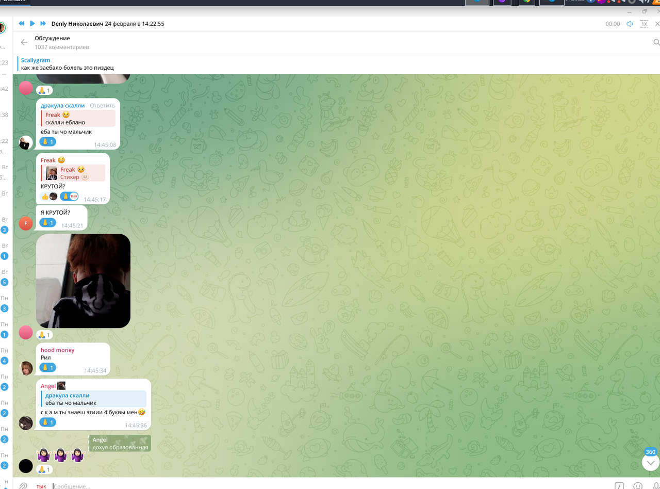Play the Denly Николаевич voice message

32,24
